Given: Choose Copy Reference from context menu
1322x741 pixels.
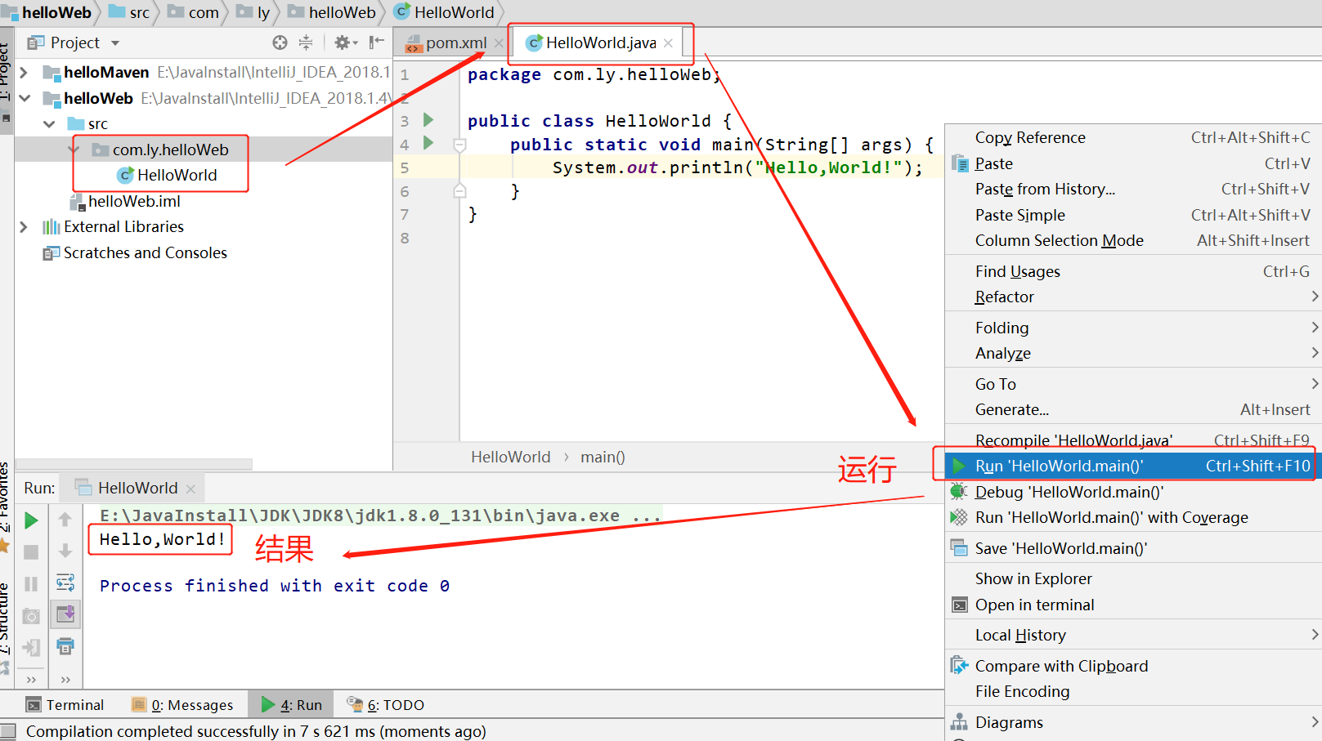Looking at the screenshot, I should 1133,137.
